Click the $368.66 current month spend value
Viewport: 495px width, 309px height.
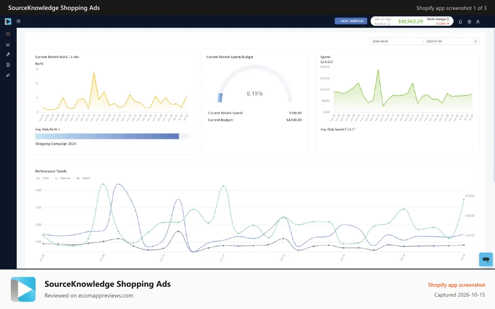(x=295, y=113)
